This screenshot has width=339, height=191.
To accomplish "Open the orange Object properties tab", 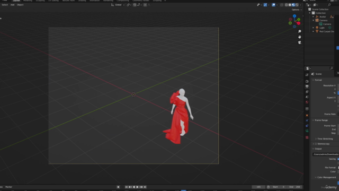I will 307,116.
